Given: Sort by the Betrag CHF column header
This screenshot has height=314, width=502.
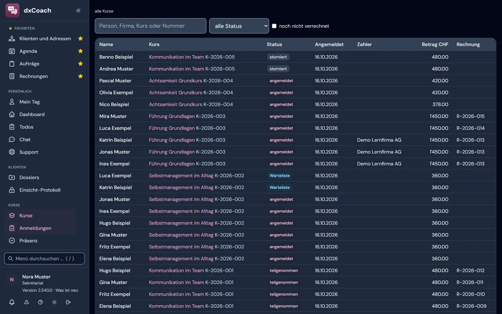Looking at the screenshot, I should pos(435,44).
